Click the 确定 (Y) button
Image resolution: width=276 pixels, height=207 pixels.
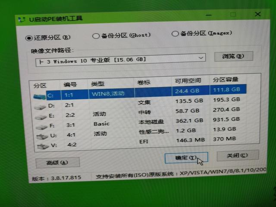coord(186,157)
